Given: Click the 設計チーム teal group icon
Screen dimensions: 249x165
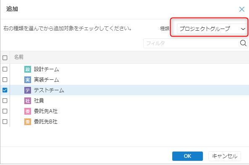Looking at the screenshot, I should [x=28, y=69].
